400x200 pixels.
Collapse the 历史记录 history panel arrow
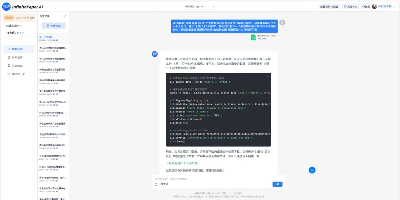[x=65, y=16]
